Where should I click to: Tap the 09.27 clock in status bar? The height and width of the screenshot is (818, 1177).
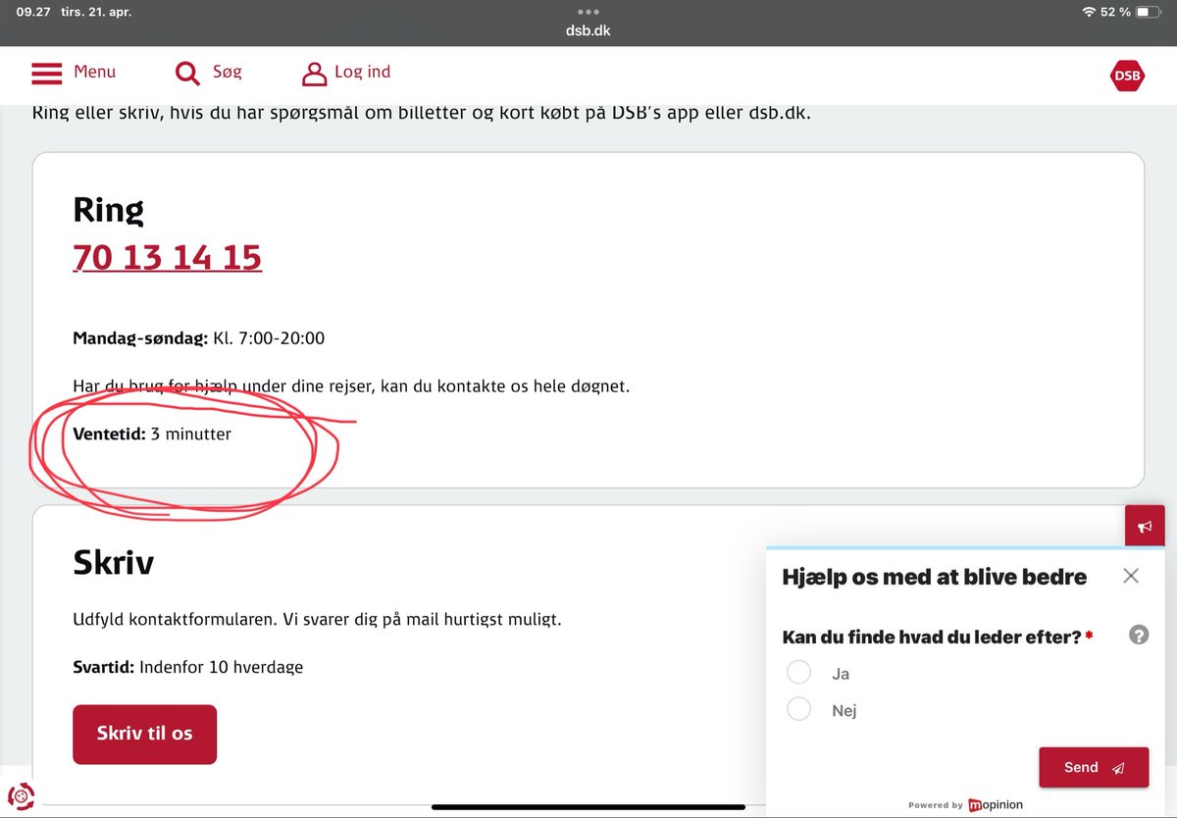[33, 12]
